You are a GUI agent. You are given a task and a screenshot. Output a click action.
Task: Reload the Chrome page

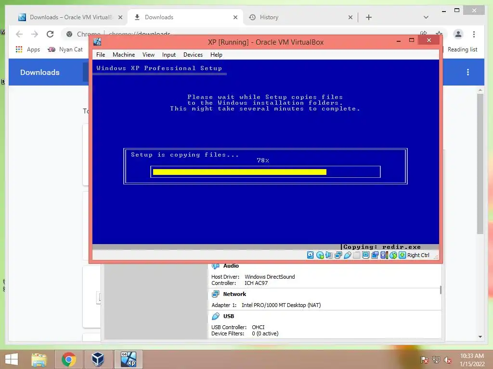[50, 34]
